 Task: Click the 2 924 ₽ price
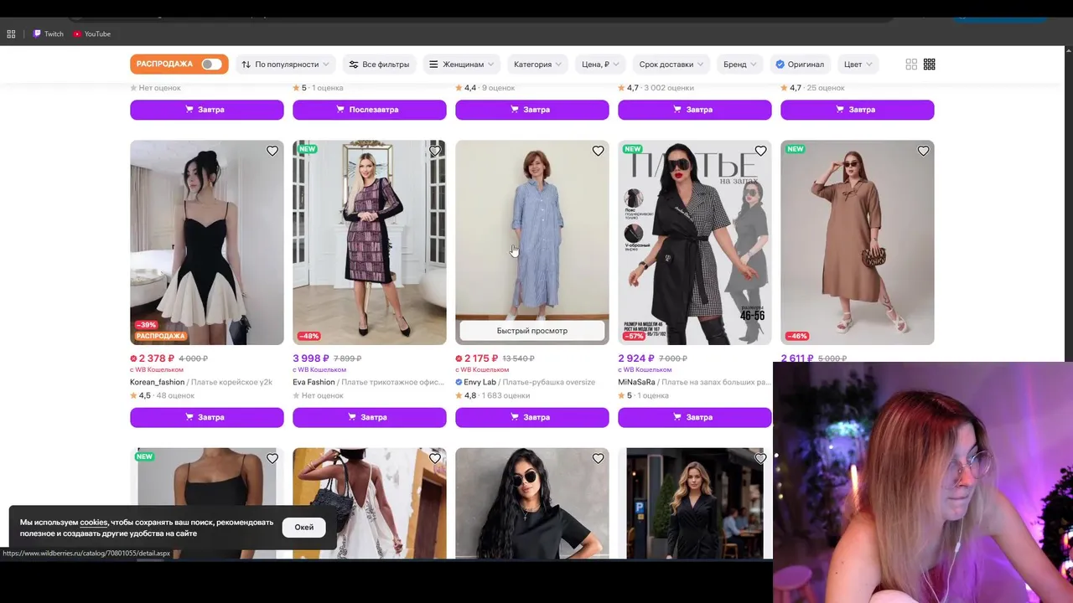pyautogui.click(x=636, y=358)
